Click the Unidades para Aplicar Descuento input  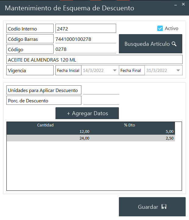tap(101, 90)
